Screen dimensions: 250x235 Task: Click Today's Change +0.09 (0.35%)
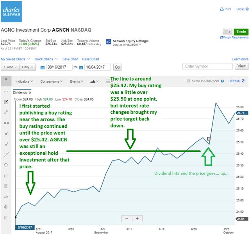[29, 44]
